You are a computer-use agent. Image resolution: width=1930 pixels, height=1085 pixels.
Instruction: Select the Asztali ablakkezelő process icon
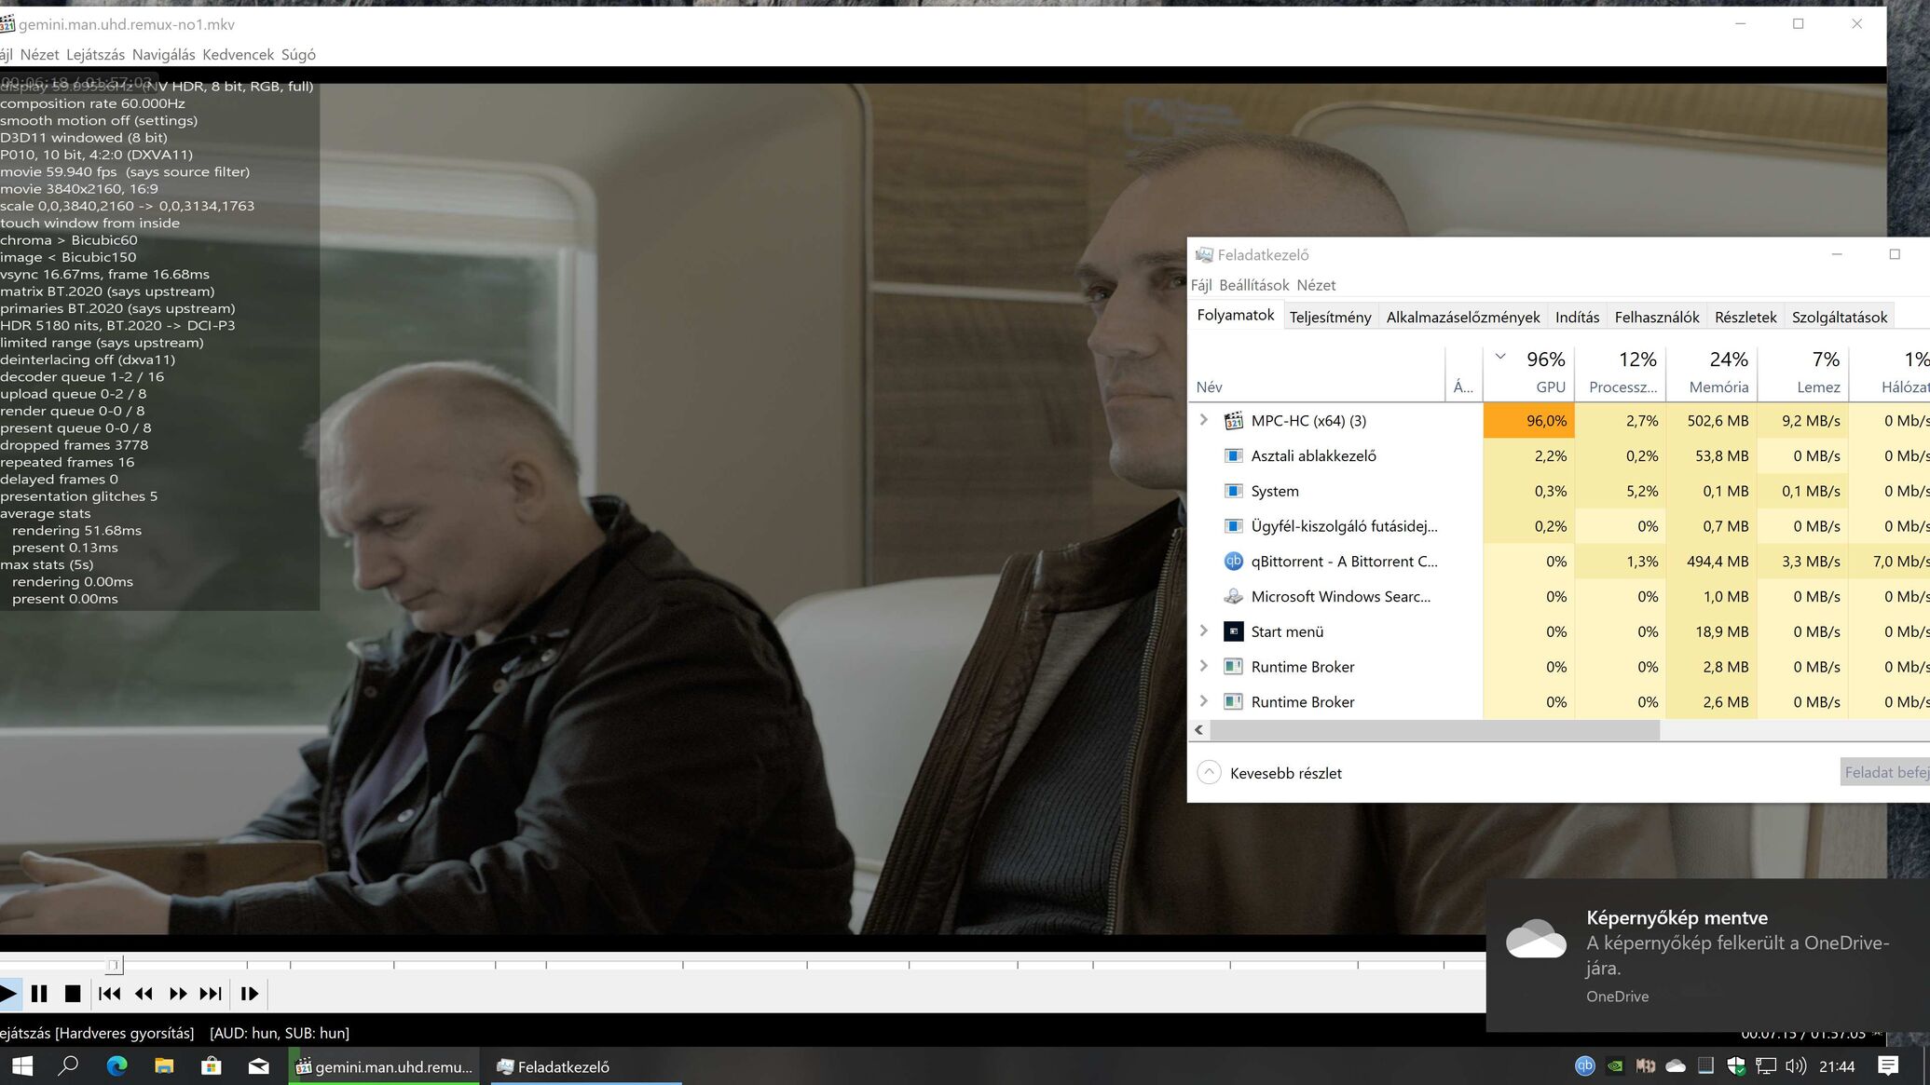point(1233,455)
